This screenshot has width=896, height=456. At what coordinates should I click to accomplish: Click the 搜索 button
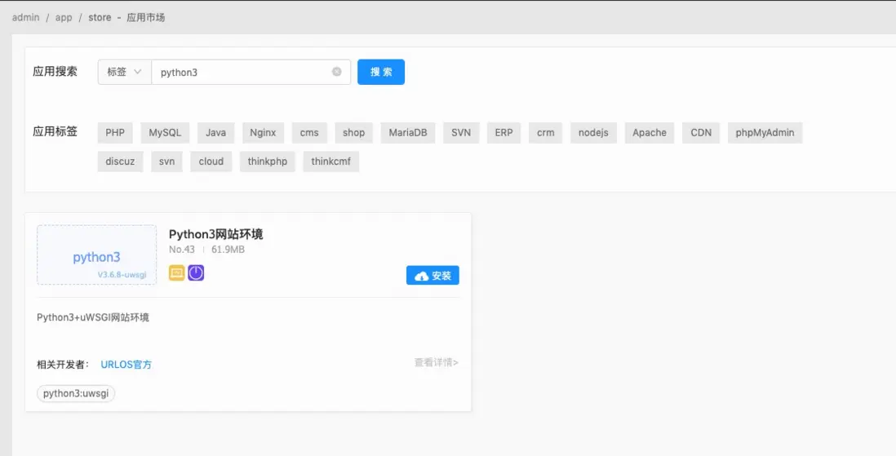(381, 72)
